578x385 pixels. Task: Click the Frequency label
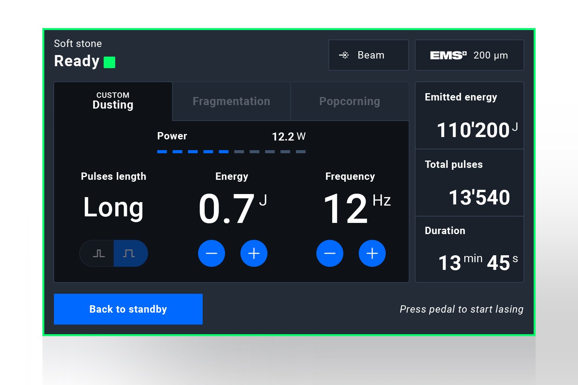(x=350, y=176)
